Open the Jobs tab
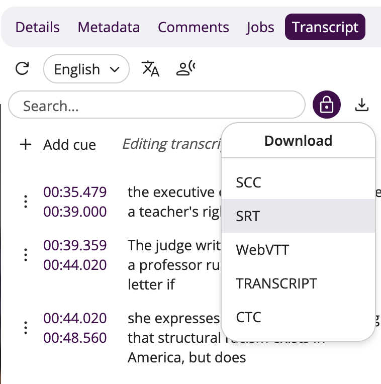 click(x=260, y=27)
